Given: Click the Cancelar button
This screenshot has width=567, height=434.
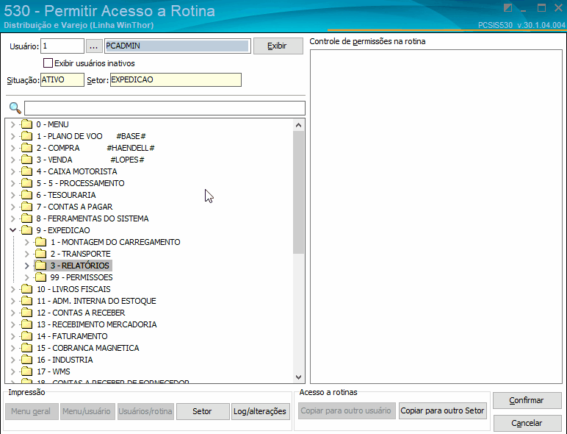Looking at the screenshot, I should [527, 423].
